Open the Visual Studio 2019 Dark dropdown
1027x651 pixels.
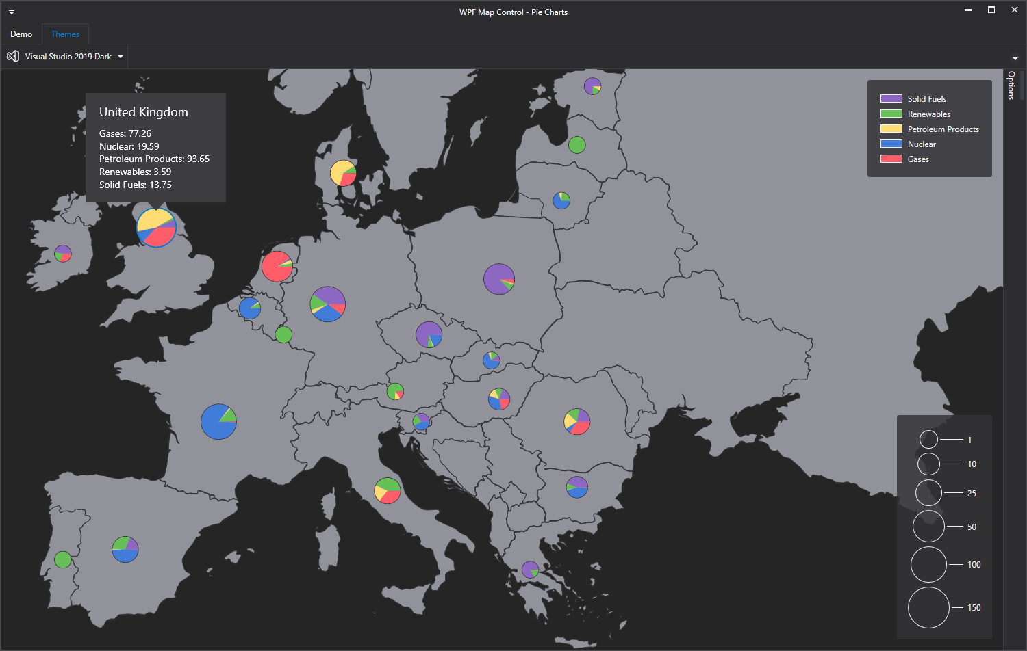(121, 57)
